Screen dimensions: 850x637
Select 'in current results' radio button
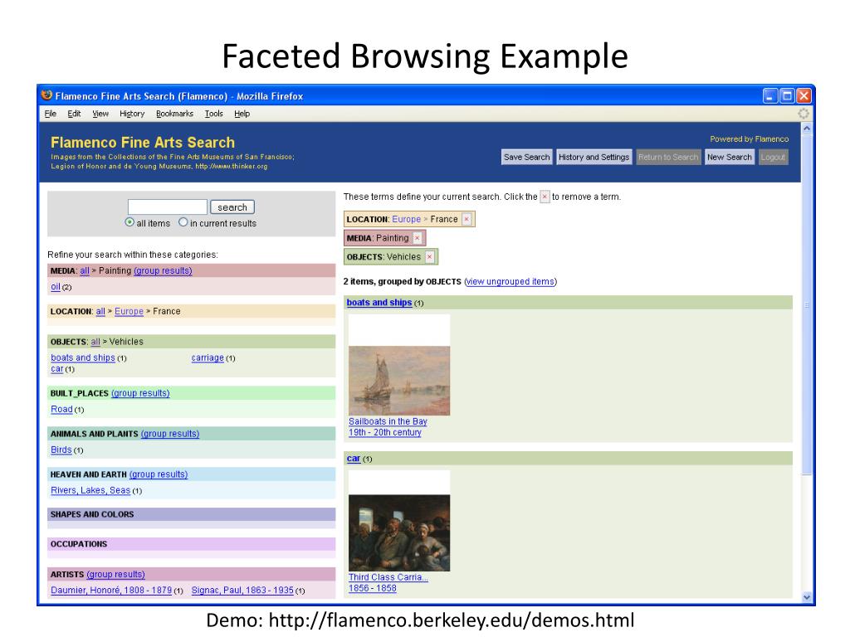click(x=183, y=222)
